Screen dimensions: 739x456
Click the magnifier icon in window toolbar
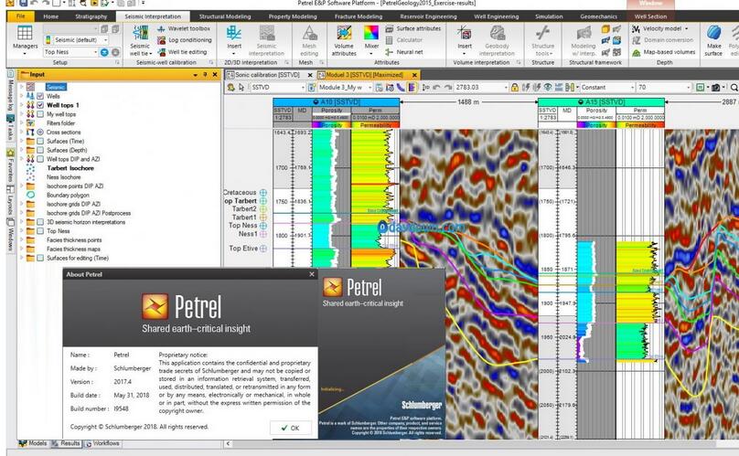coord(734,87)
